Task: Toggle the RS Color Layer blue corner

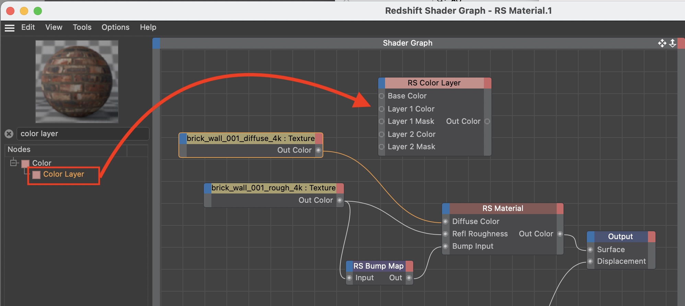Action: [x=382, y=83]
